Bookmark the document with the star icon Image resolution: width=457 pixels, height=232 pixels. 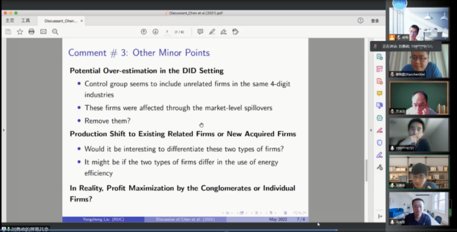point(20,32)
